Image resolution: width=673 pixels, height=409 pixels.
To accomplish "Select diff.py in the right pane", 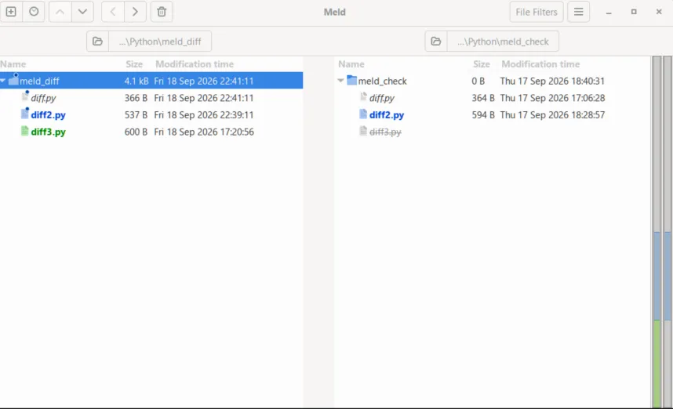I will click(381, 98).
